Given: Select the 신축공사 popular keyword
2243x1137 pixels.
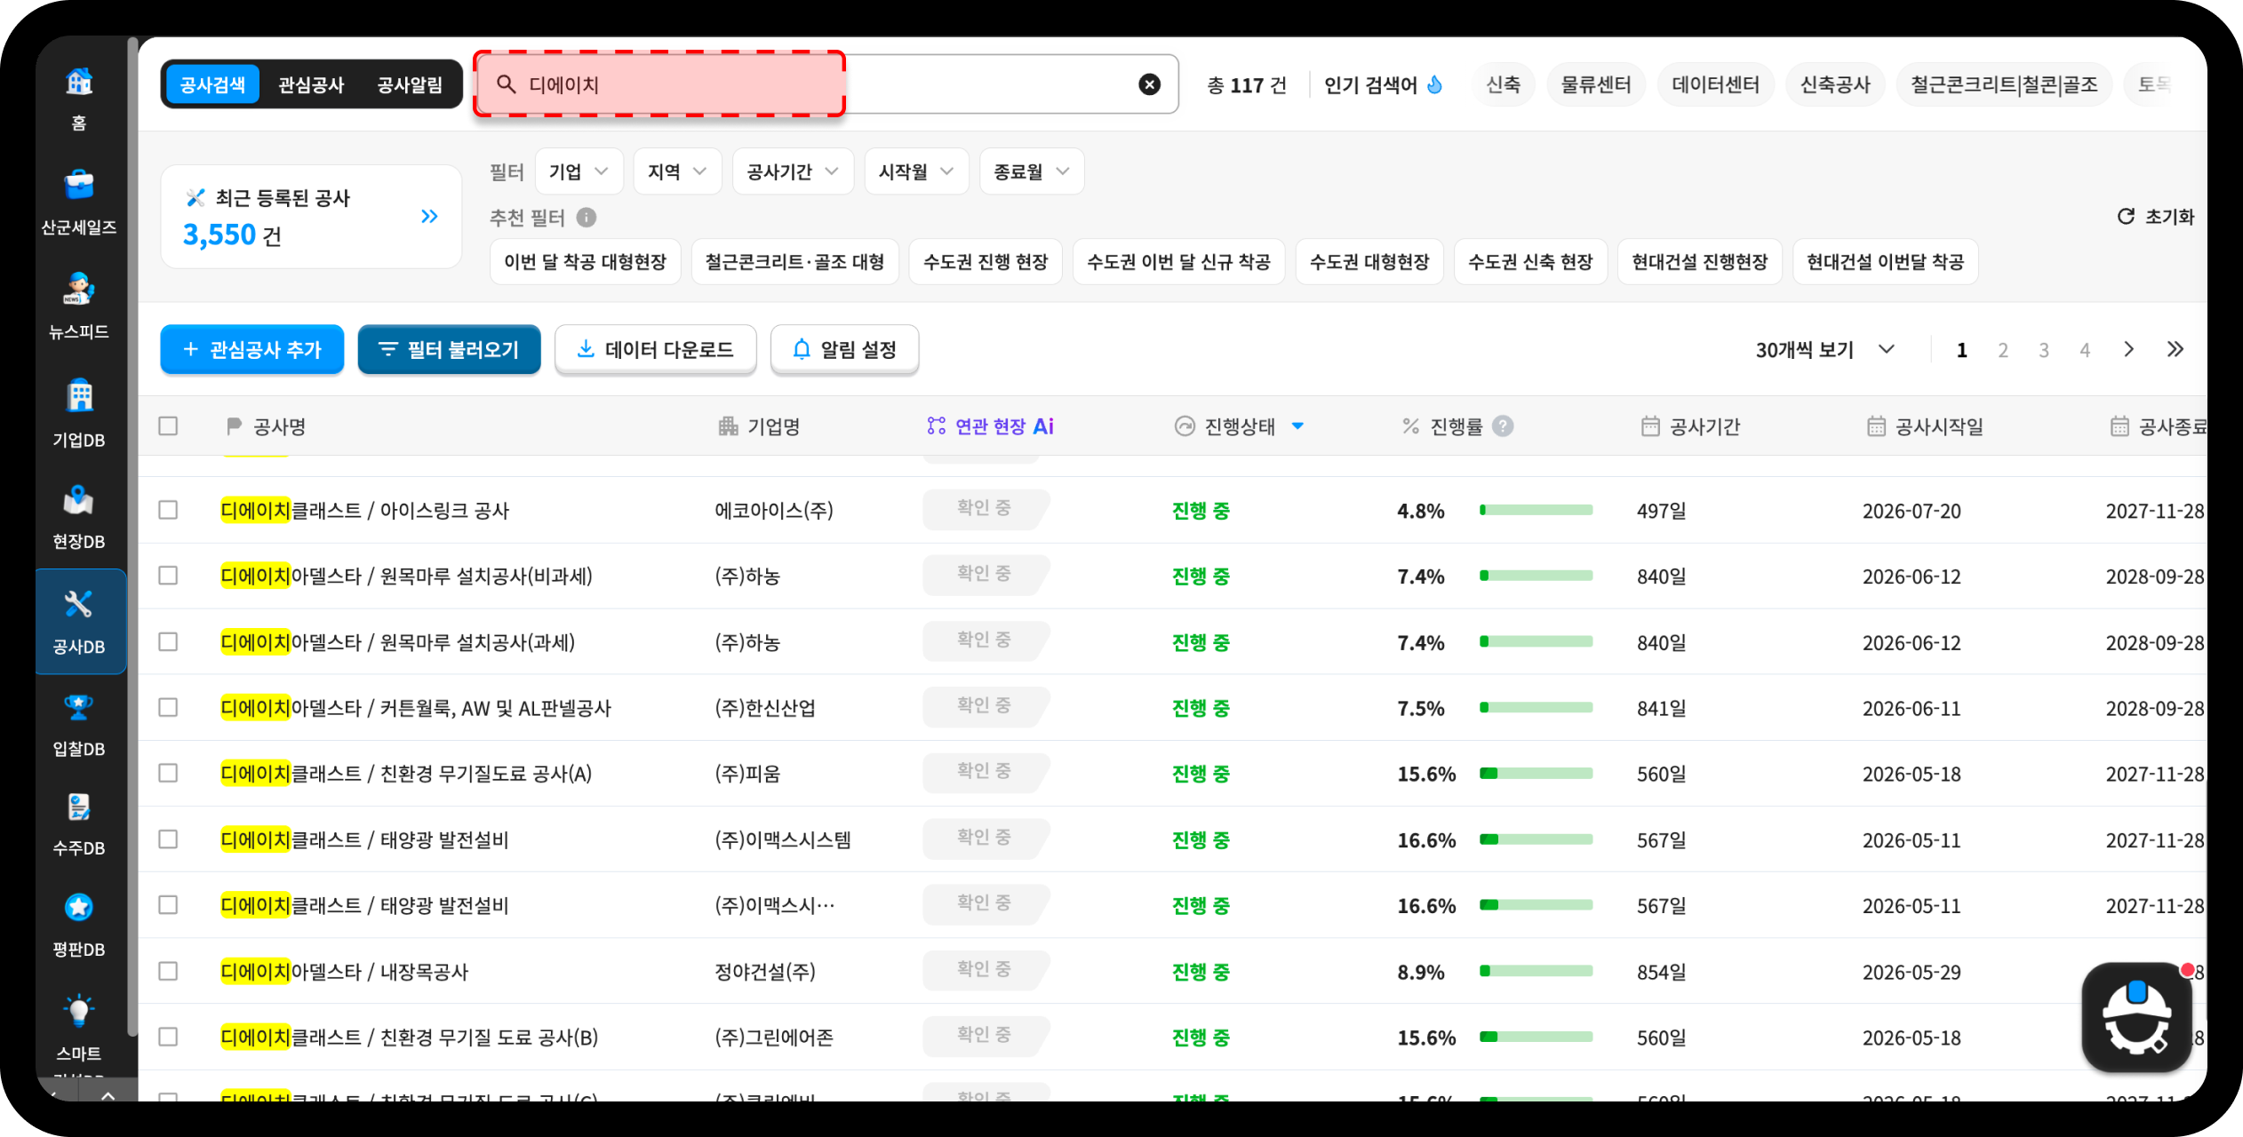Looking at the screenshot, I should tap(1835, 84).
